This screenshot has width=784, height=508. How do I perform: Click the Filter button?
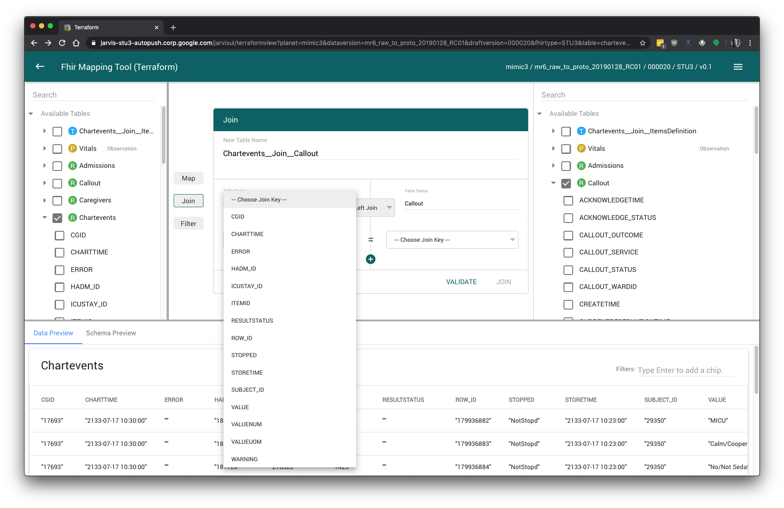pos(189,224)
